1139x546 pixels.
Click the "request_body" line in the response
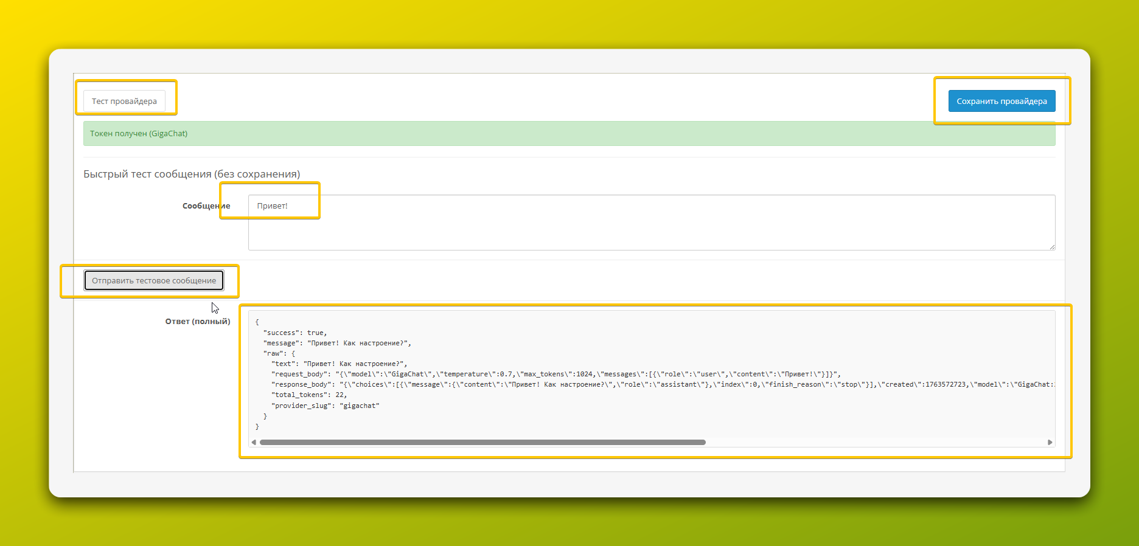(x=556, y=374)
